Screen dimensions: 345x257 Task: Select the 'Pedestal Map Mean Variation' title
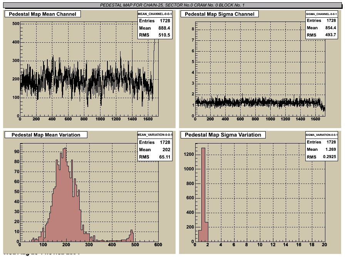[x=46, y=135]
